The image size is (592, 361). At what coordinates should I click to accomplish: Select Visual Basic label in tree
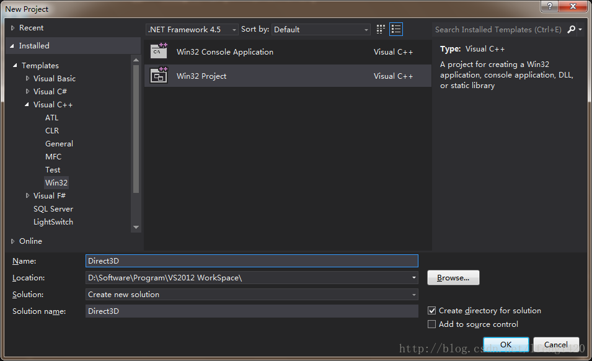pyautogui.click(x=55, y=79)
